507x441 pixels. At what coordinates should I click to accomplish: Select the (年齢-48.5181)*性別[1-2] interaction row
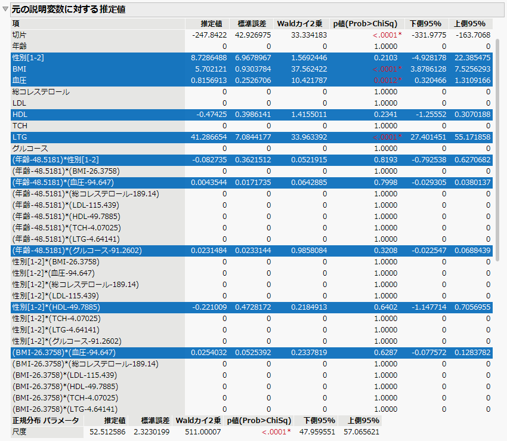coord(252,160)
